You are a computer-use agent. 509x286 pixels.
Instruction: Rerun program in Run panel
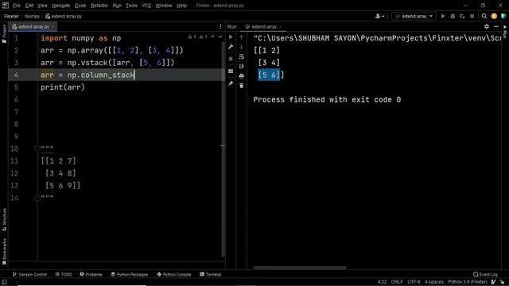point(231,37)
